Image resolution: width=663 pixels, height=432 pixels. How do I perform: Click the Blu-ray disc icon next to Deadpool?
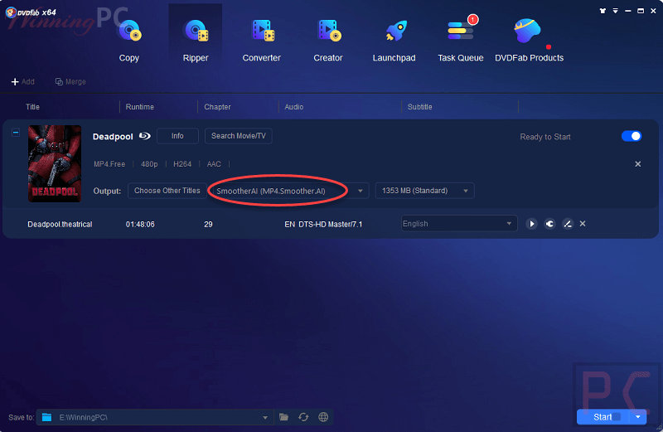[144, 136]
